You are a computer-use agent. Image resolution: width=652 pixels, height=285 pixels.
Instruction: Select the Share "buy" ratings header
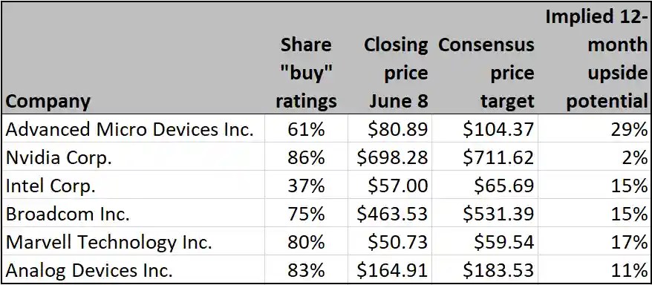[307, 58]
